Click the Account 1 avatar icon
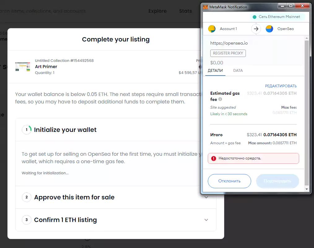The image size is (314, 248). 212,29
